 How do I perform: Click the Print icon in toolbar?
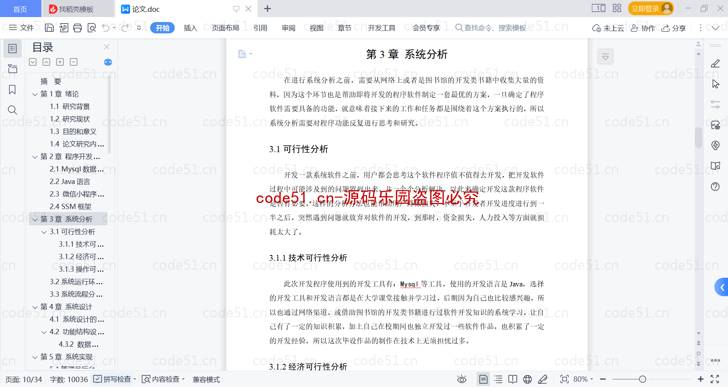77,28
